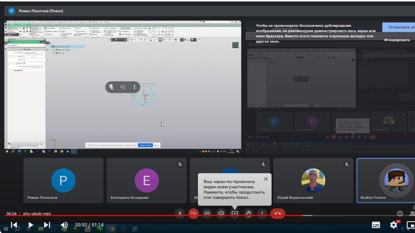
Task: Mute the video player volume
Action: point(64,225)
